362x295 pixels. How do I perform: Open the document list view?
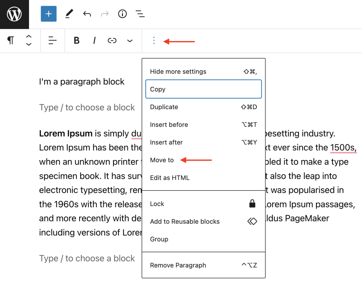pyautogui.click(x=140, y=14)
